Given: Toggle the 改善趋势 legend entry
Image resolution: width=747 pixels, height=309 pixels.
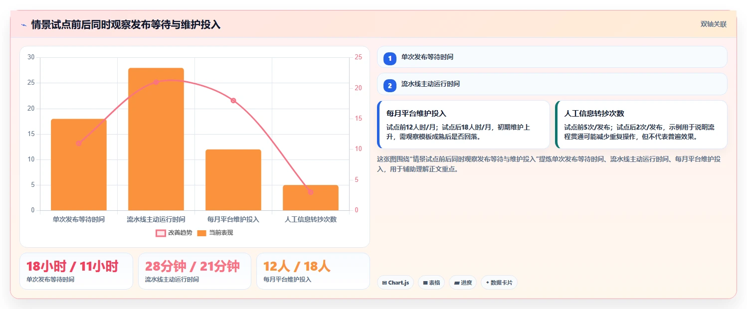Looking at the screenshot, I should pyautogui.click(x=174, y=233).
